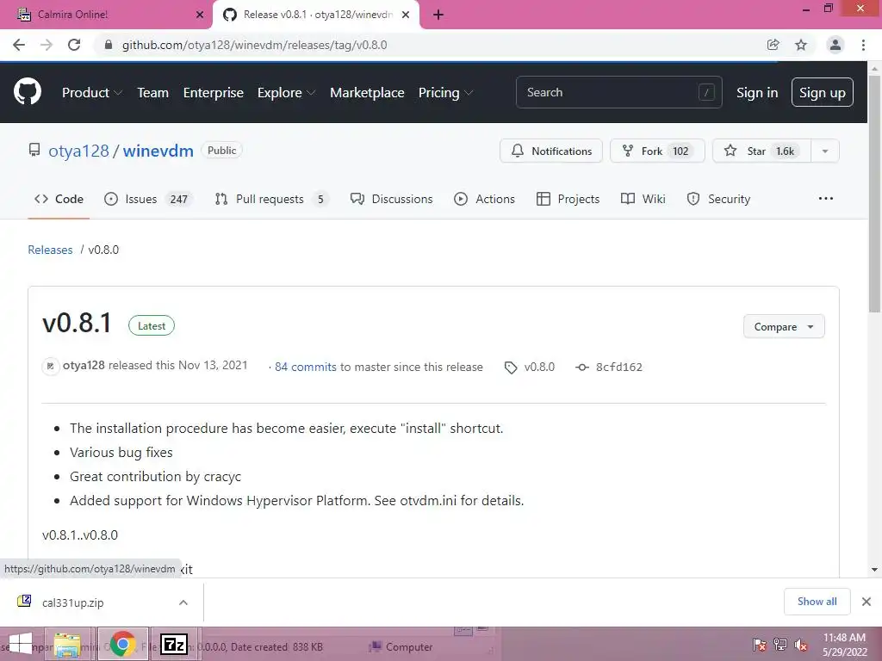Open the Marketplace navigation link

point(367,93)
